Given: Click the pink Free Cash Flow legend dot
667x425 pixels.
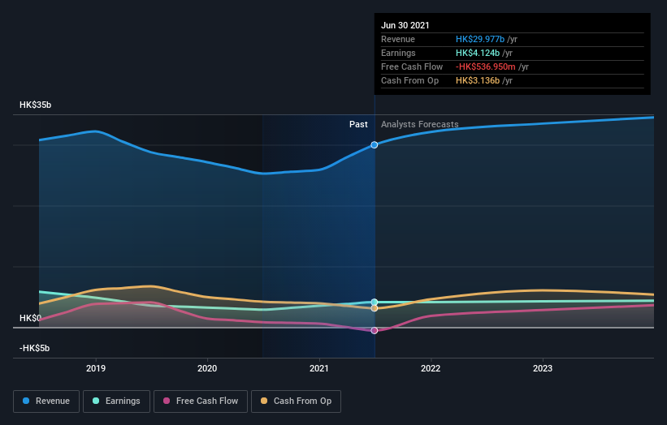Looking at the screenshot, I should click(x=167, y=401).
